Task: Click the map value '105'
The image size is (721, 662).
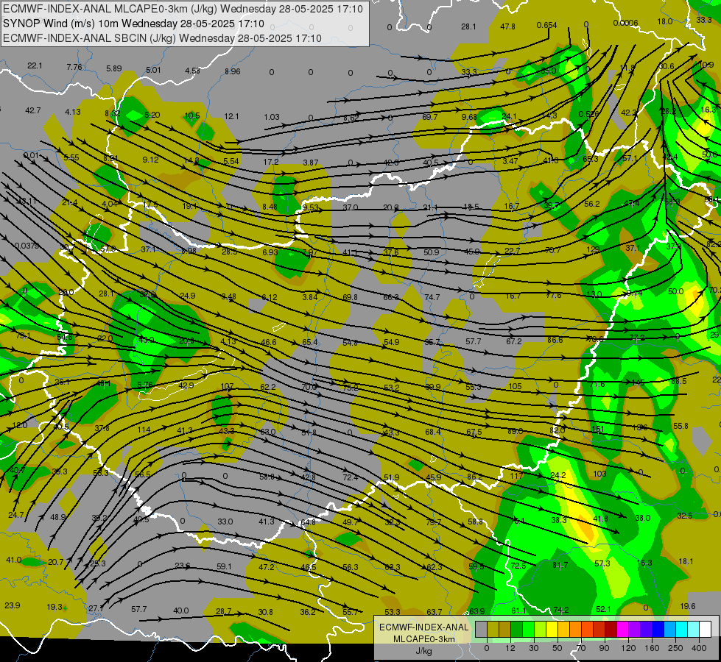Action: pyautogui.click(x=515, y=386)
